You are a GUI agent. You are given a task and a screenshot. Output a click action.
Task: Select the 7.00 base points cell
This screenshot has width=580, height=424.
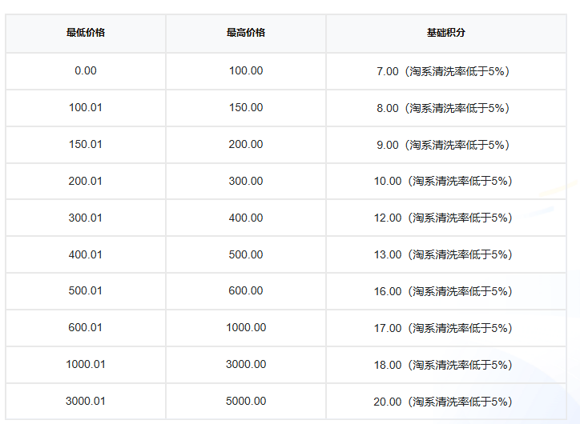click(445, 71)
